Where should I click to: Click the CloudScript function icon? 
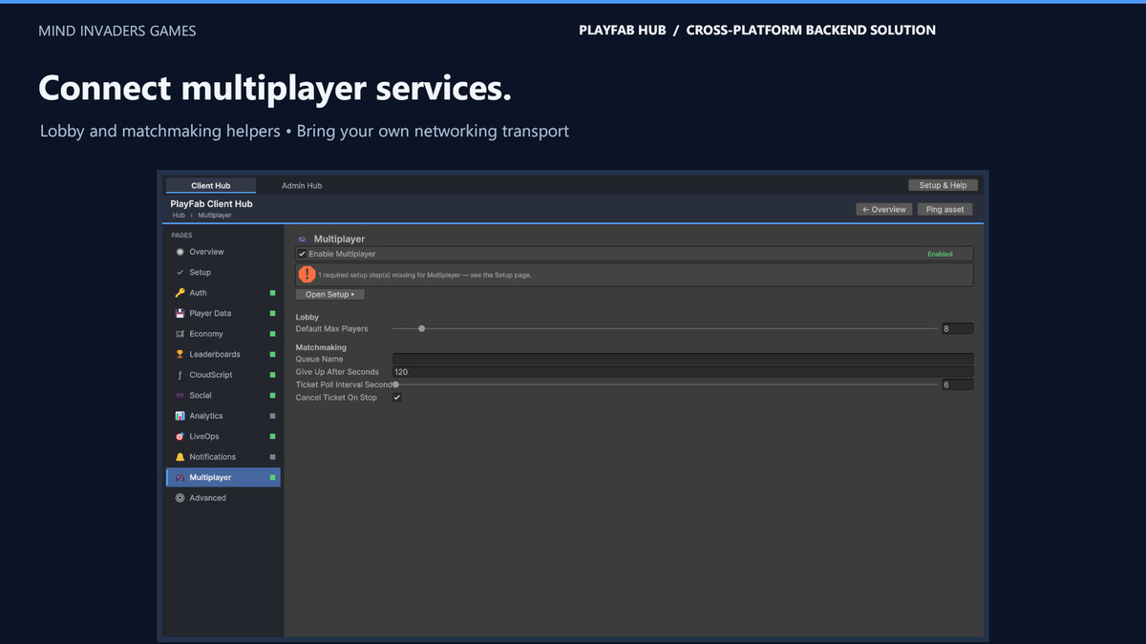pos(180,375)
